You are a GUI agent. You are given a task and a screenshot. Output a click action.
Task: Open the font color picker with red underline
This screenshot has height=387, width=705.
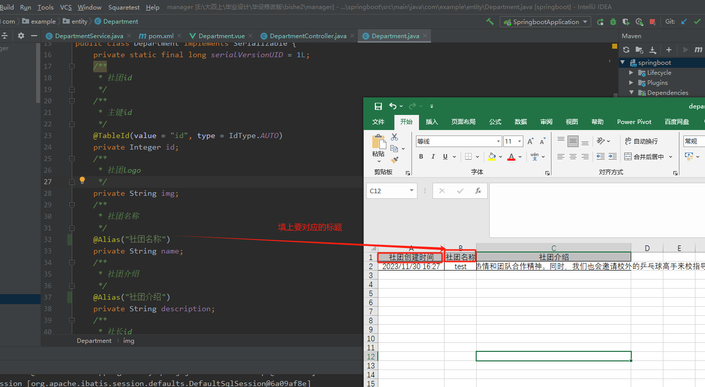(511, 157)
